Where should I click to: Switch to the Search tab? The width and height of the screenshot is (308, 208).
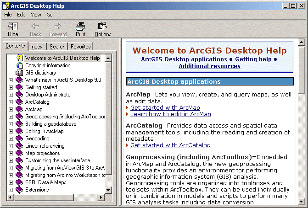point(57,47)
